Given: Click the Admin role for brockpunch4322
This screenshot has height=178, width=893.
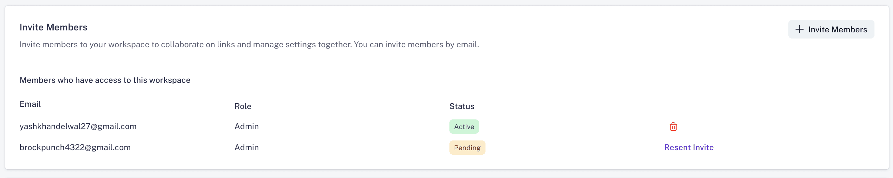Looking at the screenshot, I should tap(246, 147).
